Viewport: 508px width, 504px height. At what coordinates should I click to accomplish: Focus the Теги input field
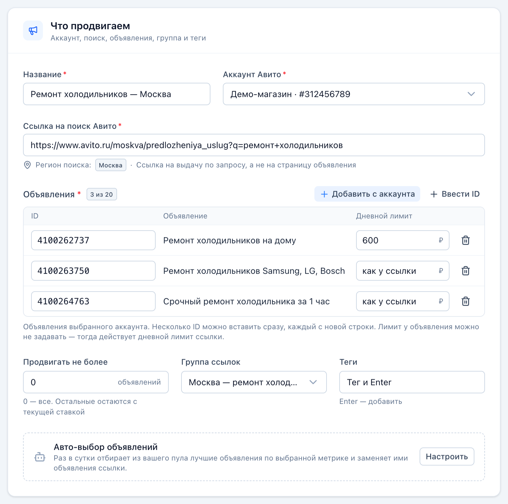click(412, 382)
